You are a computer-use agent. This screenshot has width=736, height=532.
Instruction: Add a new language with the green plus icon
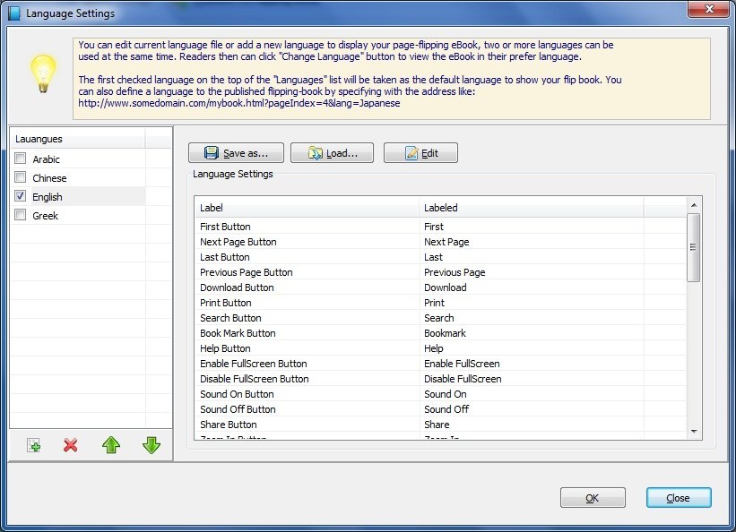coord(32,444)
